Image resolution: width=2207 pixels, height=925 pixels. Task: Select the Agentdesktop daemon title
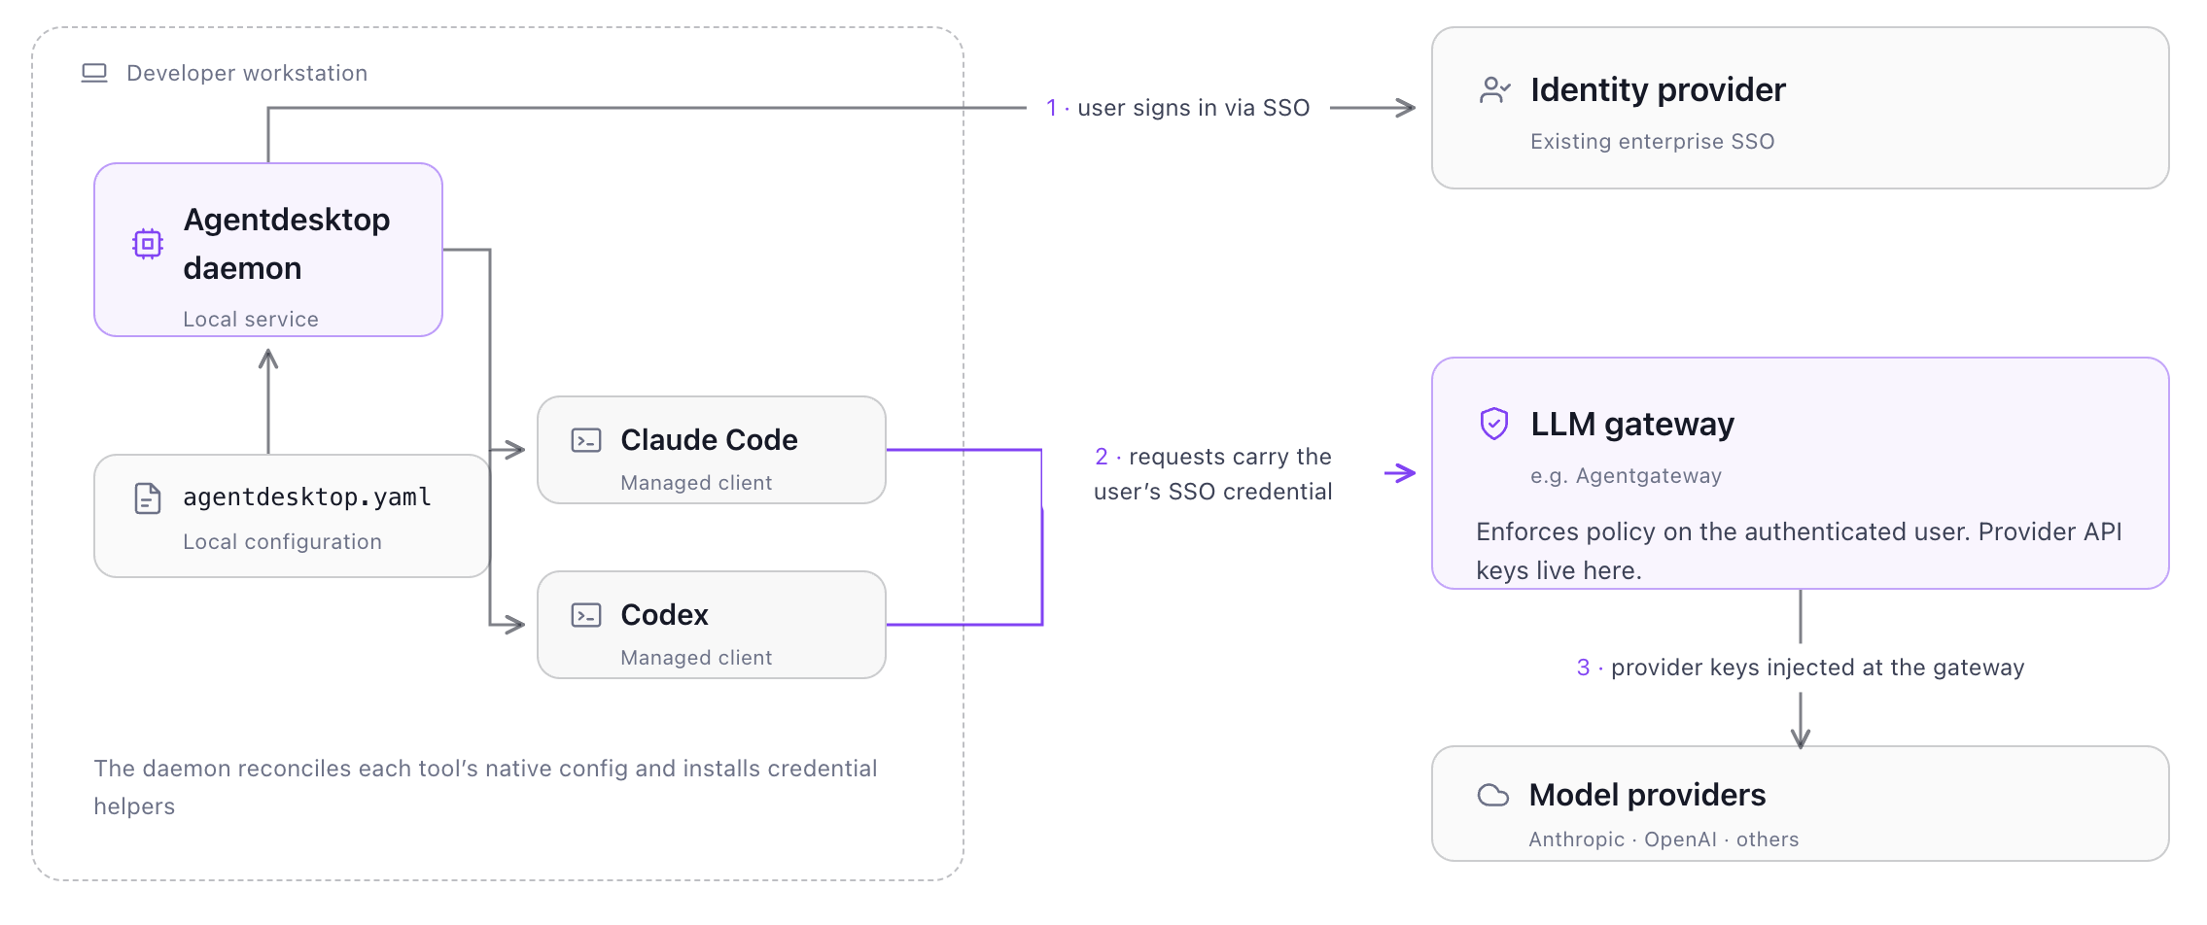(287, 244)
